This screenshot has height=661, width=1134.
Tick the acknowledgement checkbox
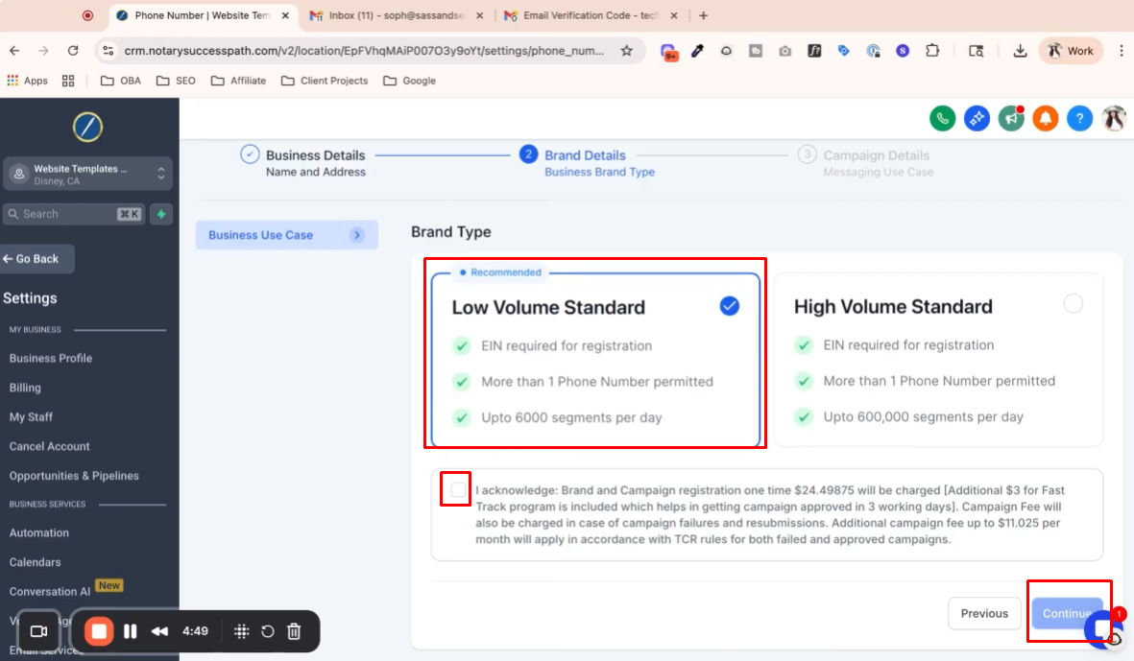(x=458, y=490)
